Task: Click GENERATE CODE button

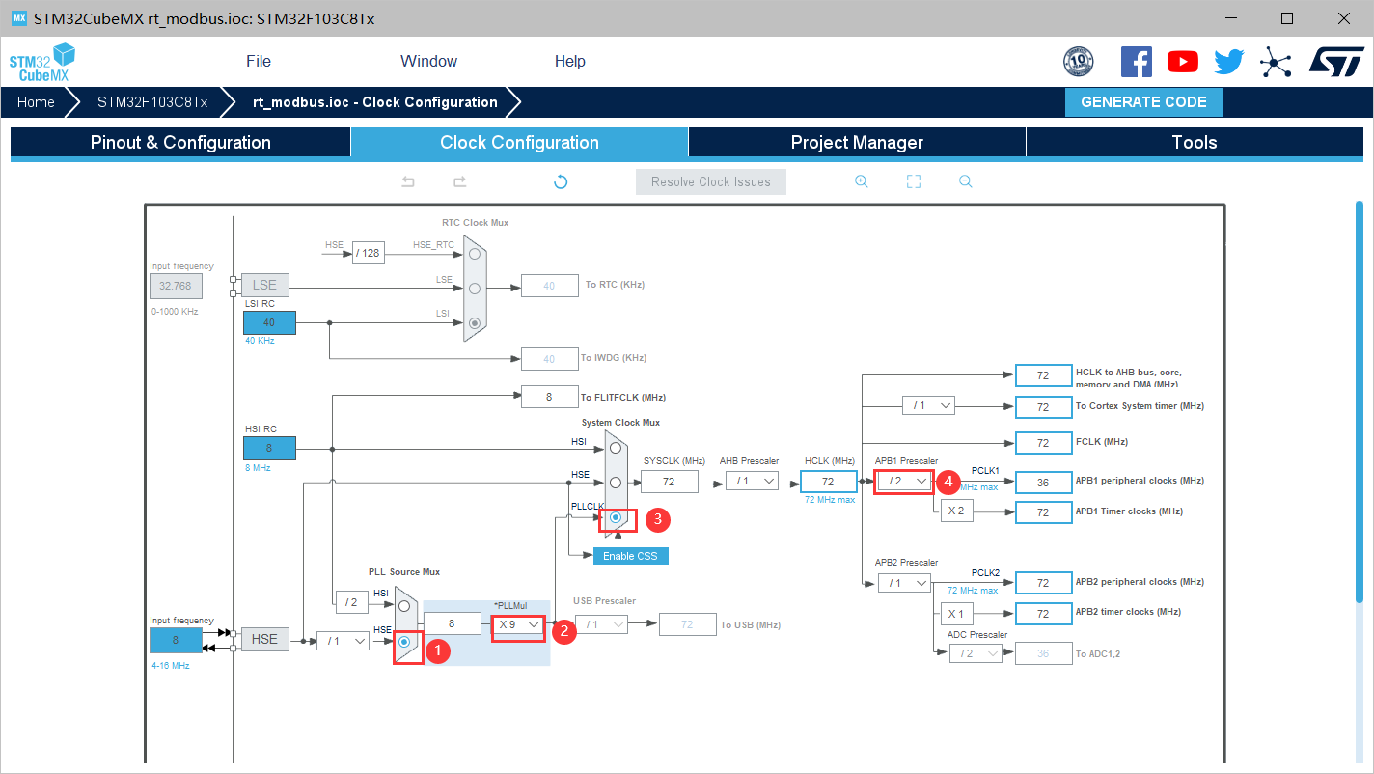Action: coord(1143,102)
